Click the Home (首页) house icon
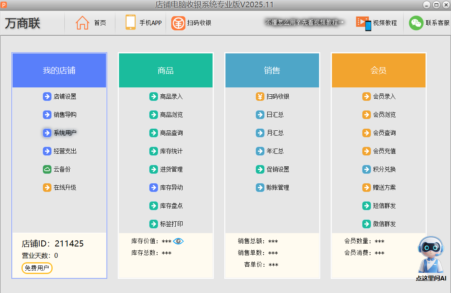451x293 pixels. point(82,23)
